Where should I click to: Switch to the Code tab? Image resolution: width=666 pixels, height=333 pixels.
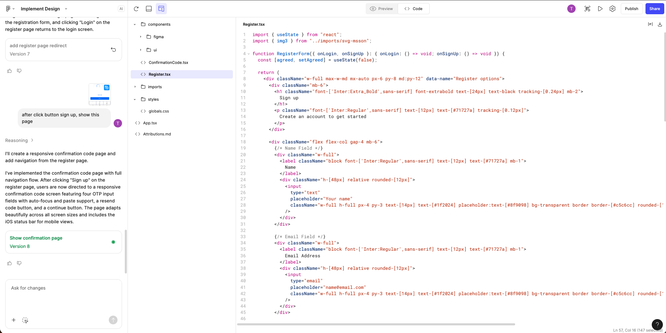pyautogui.click(x=414, y=9)
